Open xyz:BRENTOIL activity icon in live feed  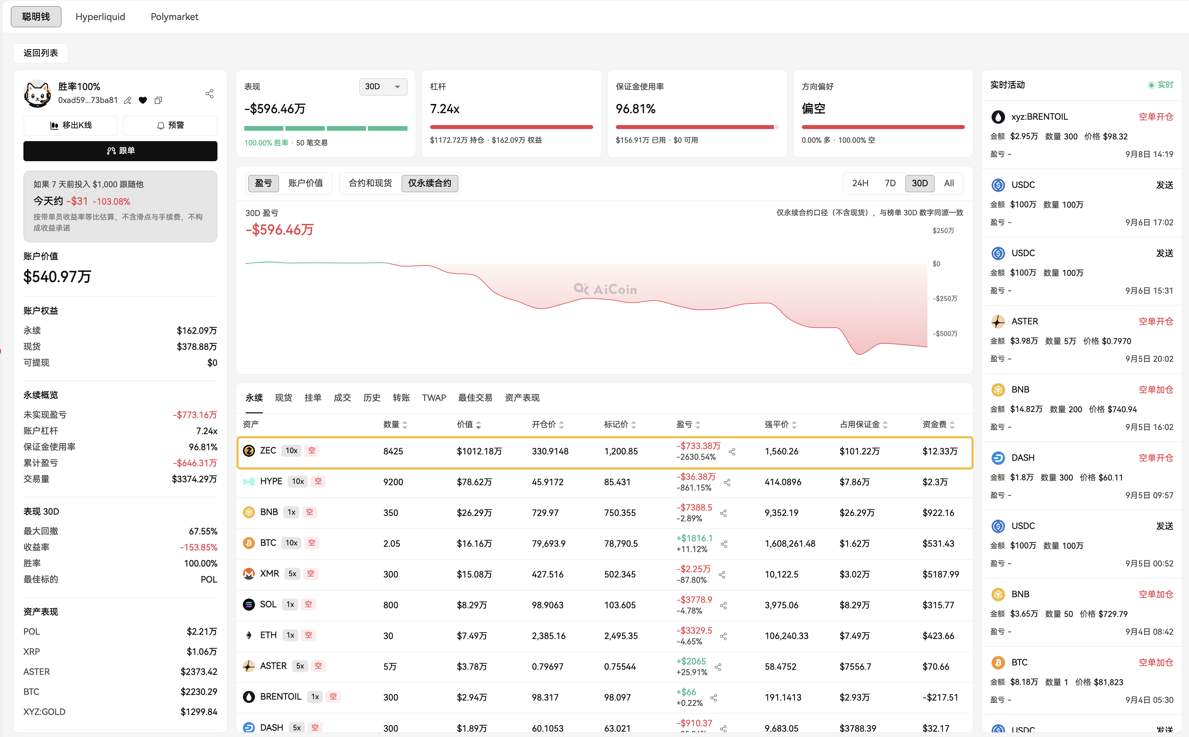click(998, 117)
